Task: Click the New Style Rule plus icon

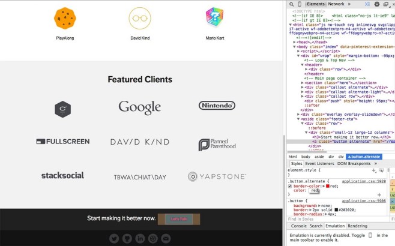Action: click(374, 170)
